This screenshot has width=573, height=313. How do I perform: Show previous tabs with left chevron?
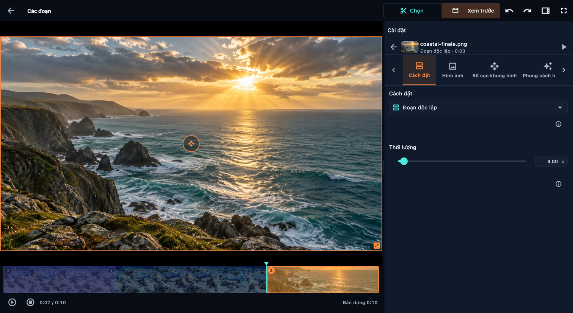click(393, 70)
